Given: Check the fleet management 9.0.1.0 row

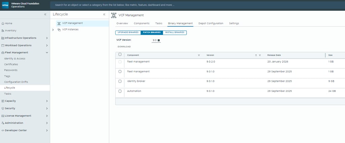Looking at the screenshot, I should (x=120, y=71).
